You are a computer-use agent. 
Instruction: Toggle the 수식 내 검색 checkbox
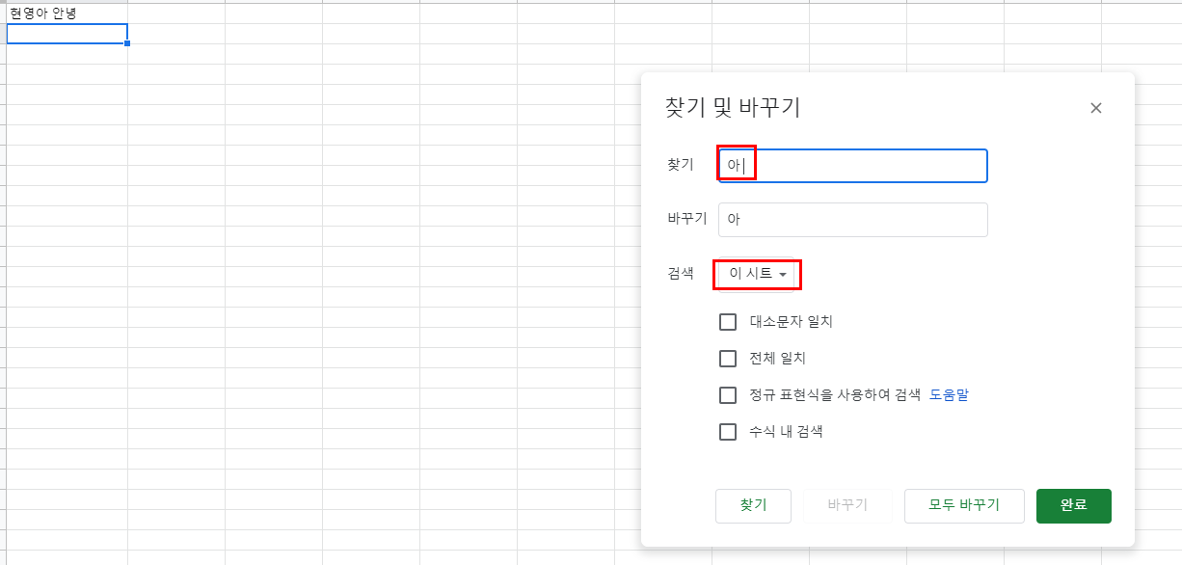click(x=728, y=432)
